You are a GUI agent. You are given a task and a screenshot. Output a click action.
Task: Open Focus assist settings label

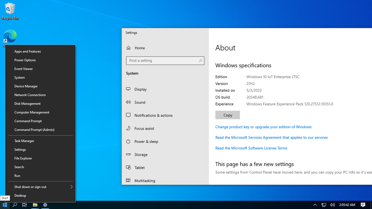tap(144, 128)
